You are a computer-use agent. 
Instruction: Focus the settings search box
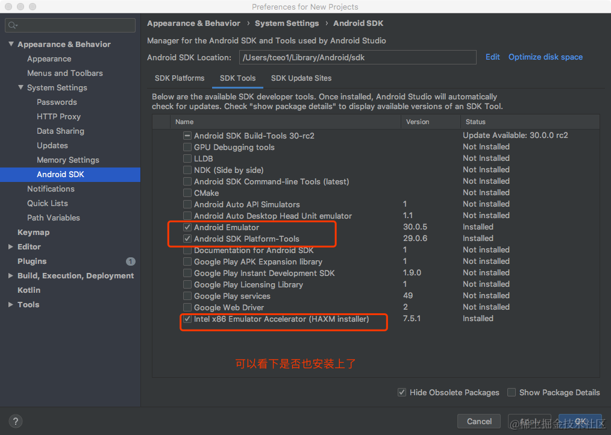point(70,25)
